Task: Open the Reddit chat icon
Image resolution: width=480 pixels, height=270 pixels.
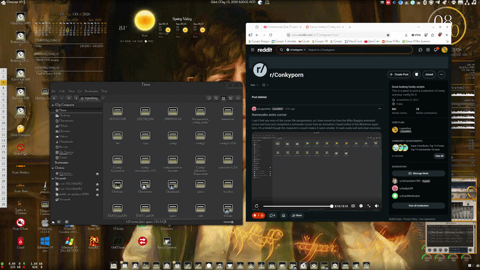Action: (x=421, y=50)
